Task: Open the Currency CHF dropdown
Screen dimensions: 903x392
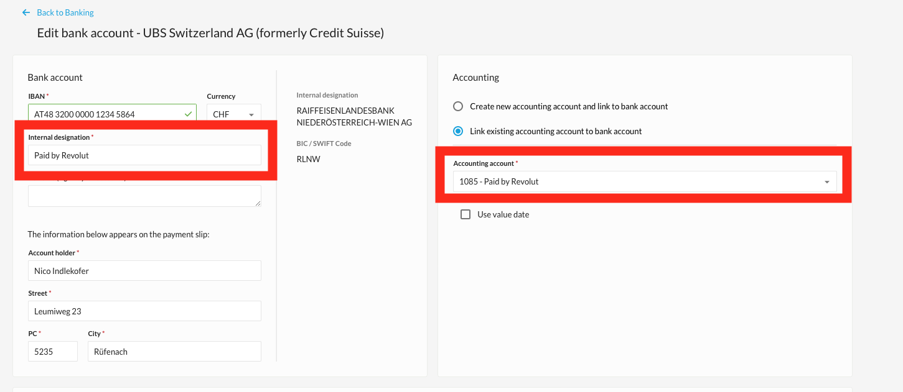Action: [x=234, y=114]
